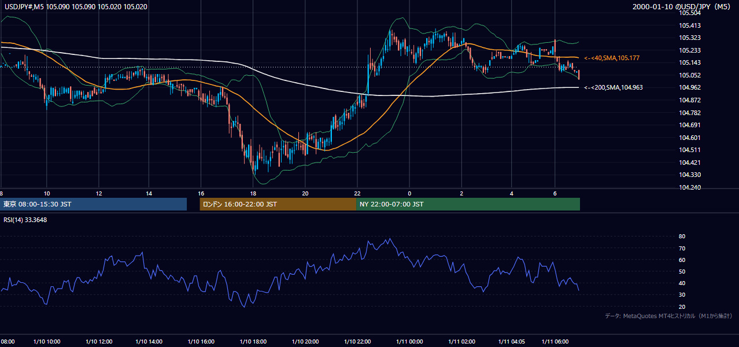Click the '<--<200,SMA,104.963' indicator label

614,87
